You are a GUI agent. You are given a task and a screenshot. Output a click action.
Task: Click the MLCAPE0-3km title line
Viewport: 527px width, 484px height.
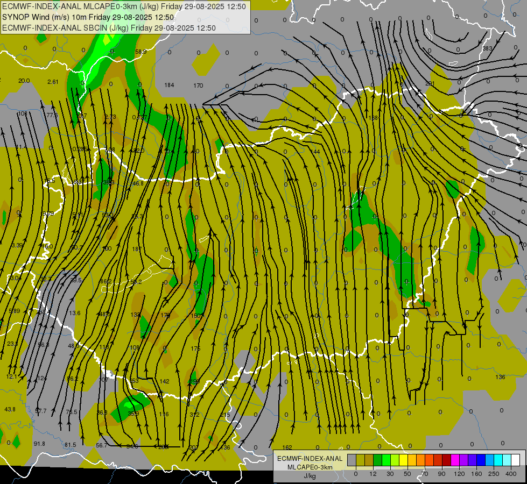pos(124,6)
